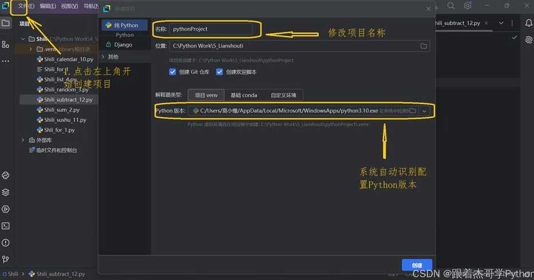The height and width of the screenshot is (280, 534).
Task: Close the Shili_subtract_12.py editor tab
Action: [486, 23]
